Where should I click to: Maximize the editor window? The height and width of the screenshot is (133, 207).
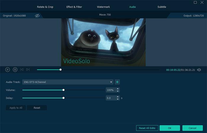coord(195,2)
